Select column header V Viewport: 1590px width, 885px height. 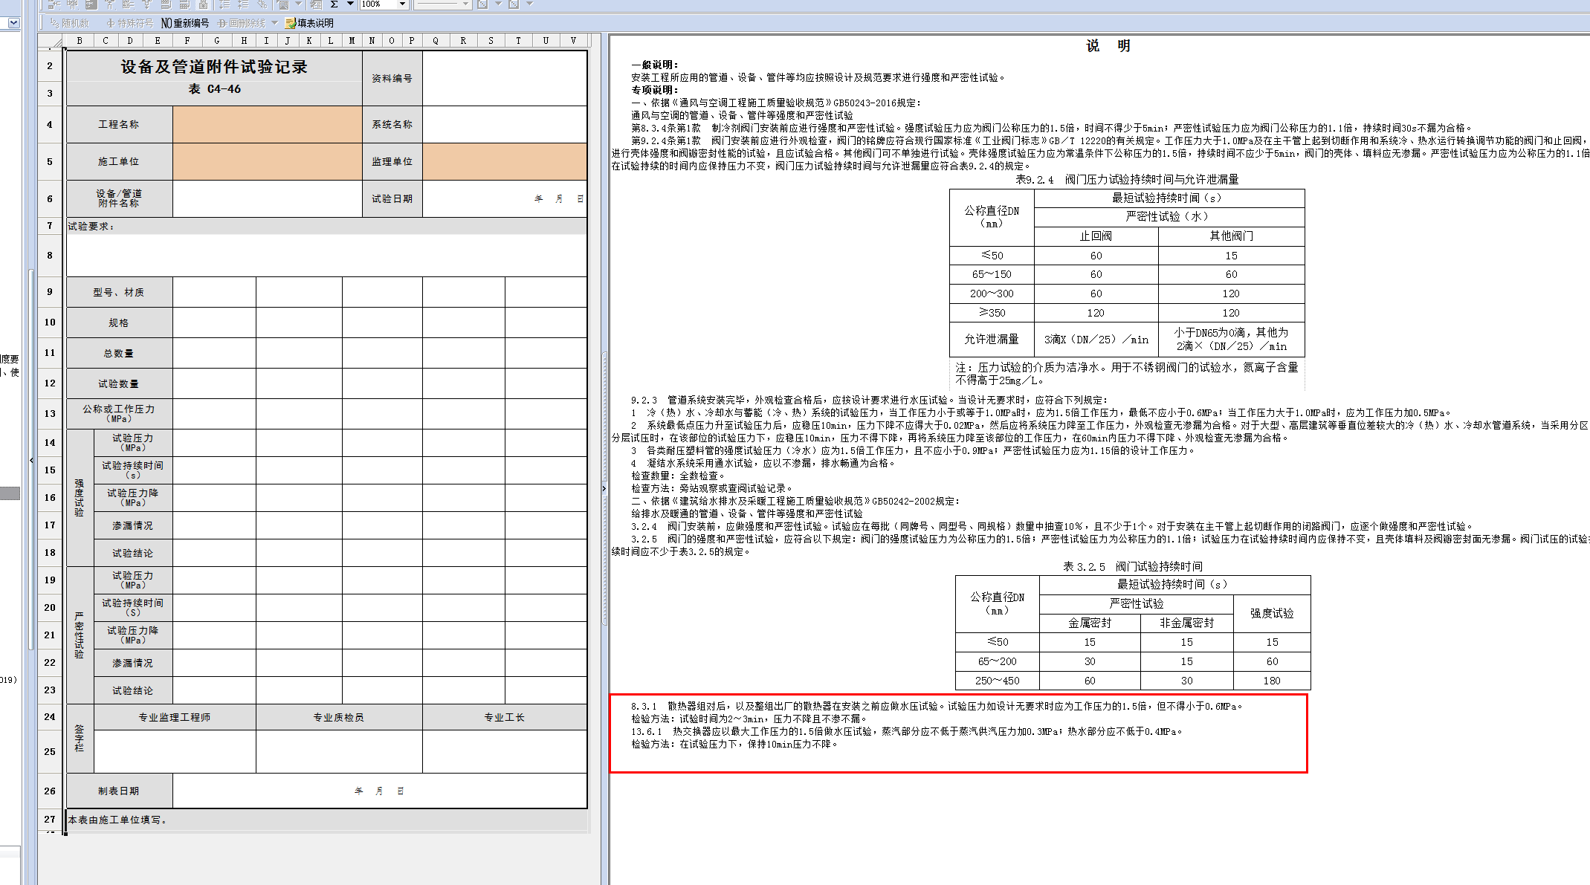coord(573,41)
